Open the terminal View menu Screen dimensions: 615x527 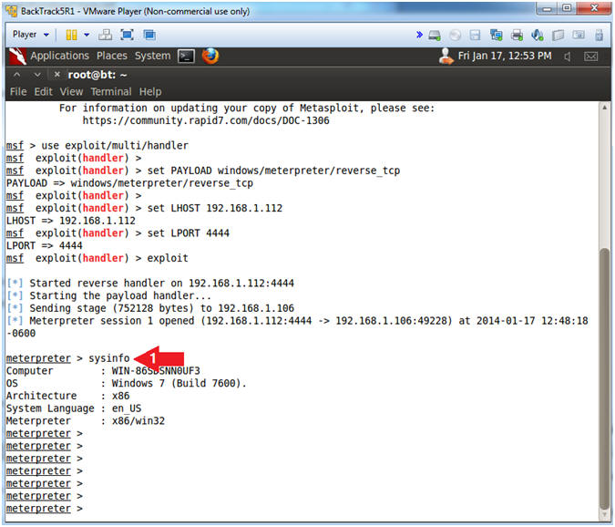pos(71,92)
